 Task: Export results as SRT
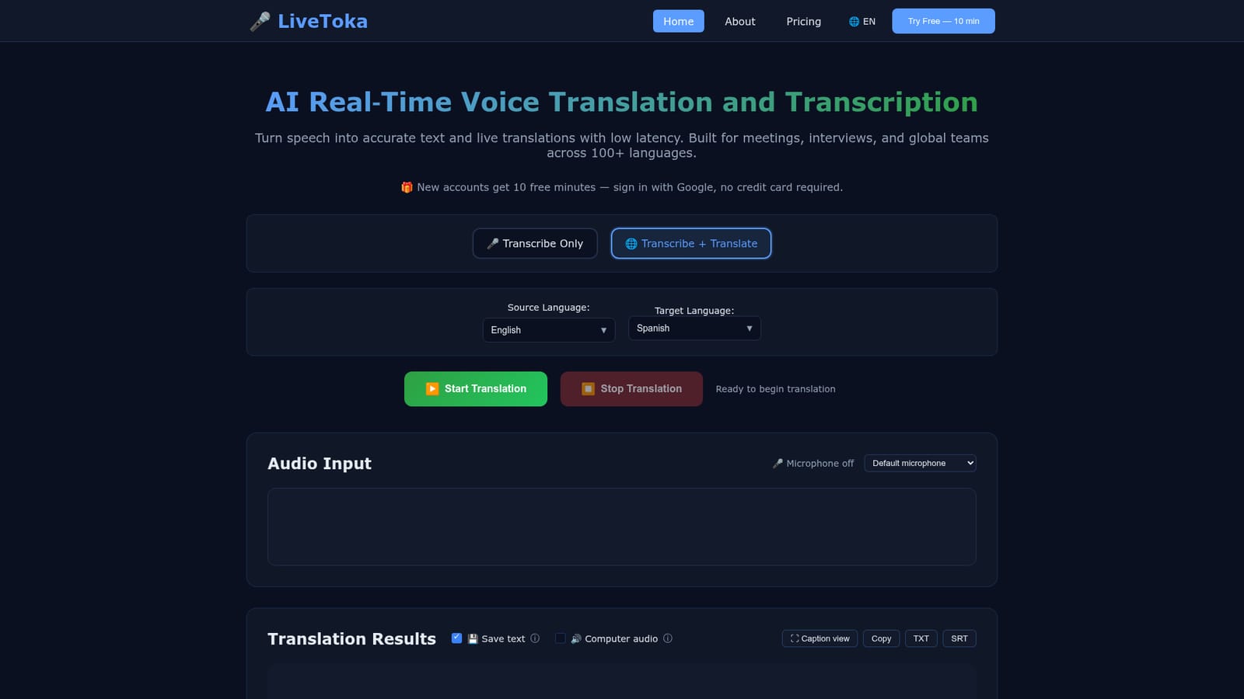(959, 638)
